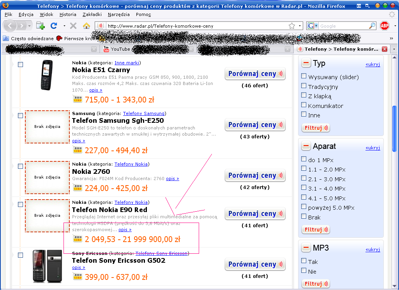Click the Sony Ericsson G502 product photo
This screenshot has height=290, width=399.
[x=47, y=266]
